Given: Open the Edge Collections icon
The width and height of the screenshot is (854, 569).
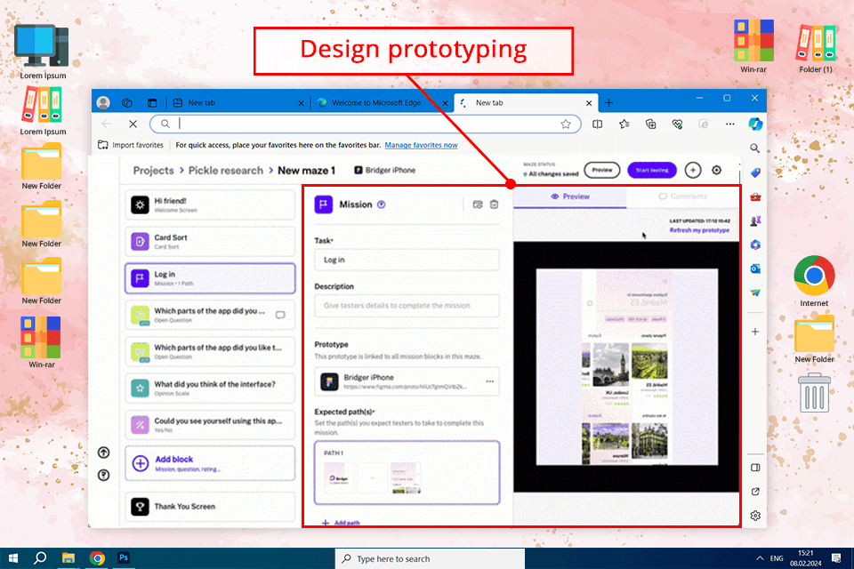Looking at the screenshot, I should (x=651, y=124).
